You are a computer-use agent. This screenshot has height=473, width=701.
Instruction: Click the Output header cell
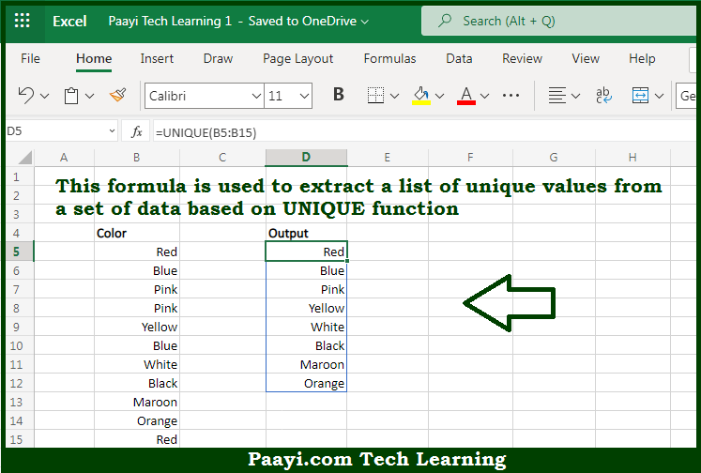click(306, 233)
